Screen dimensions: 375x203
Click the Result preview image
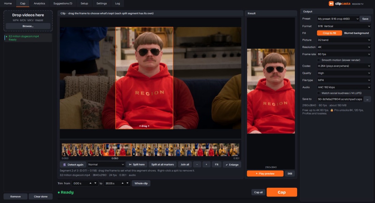click(x=271, y=91)
